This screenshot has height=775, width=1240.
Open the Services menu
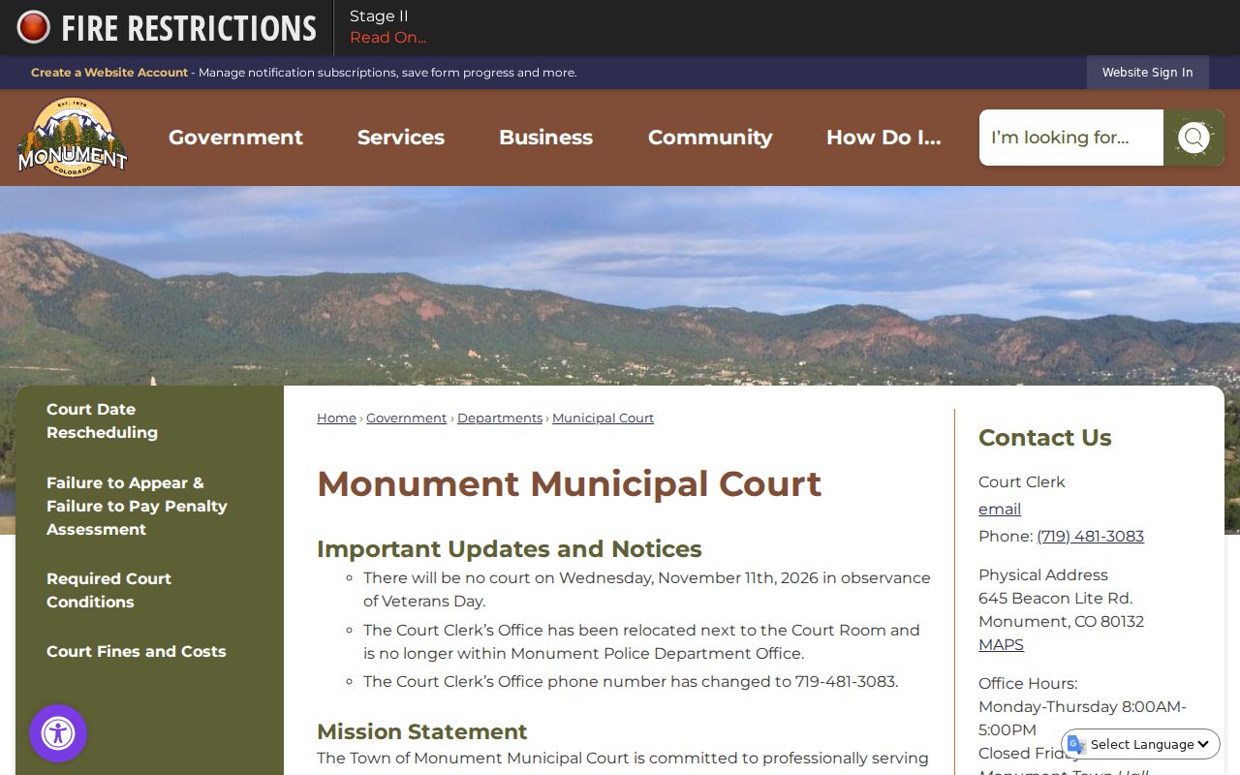401,138
